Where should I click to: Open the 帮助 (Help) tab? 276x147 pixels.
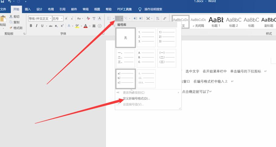(109, 9)
